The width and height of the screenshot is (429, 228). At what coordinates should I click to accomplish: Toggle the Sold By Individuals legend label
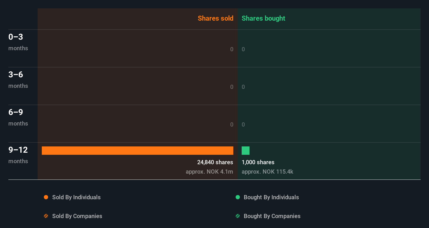pos(76,197)
